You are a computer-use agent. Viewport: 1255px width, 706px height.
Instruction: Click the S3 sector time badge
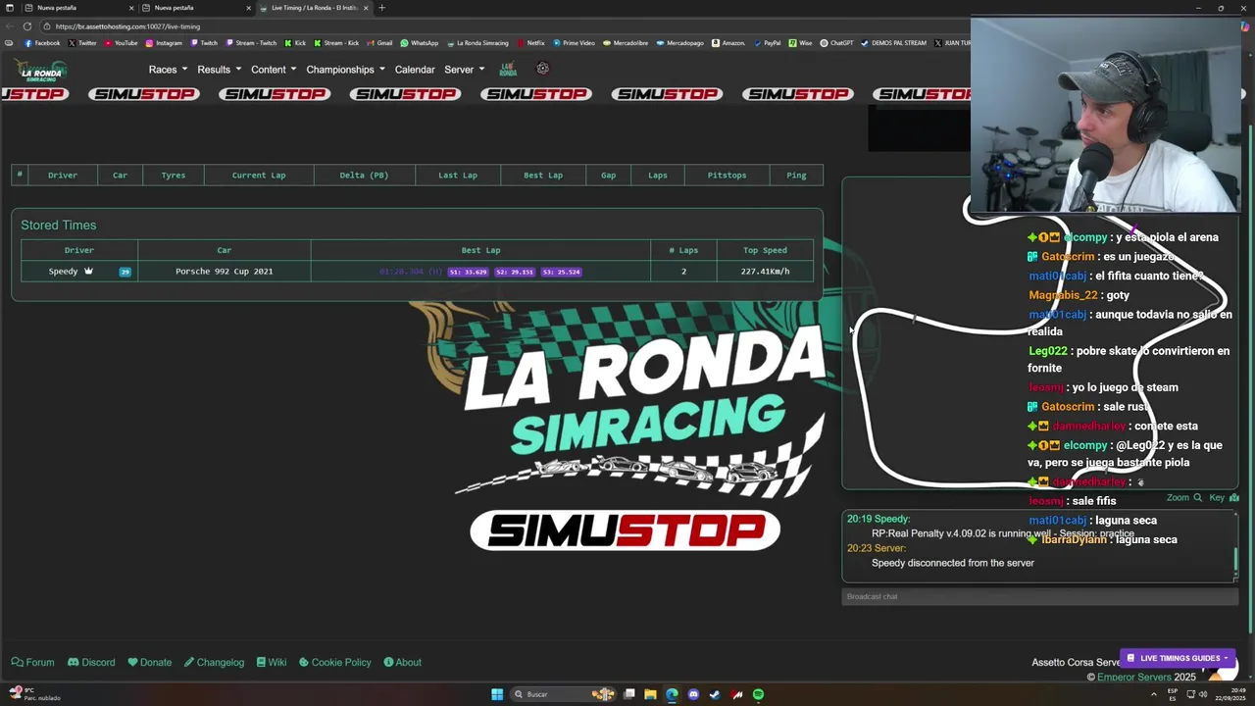[x=561, y=272]
